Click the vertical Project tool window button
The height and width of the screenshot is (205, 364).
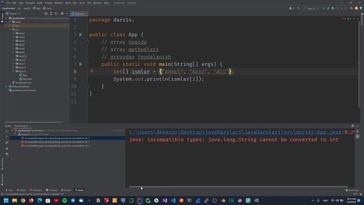point(2,18)
